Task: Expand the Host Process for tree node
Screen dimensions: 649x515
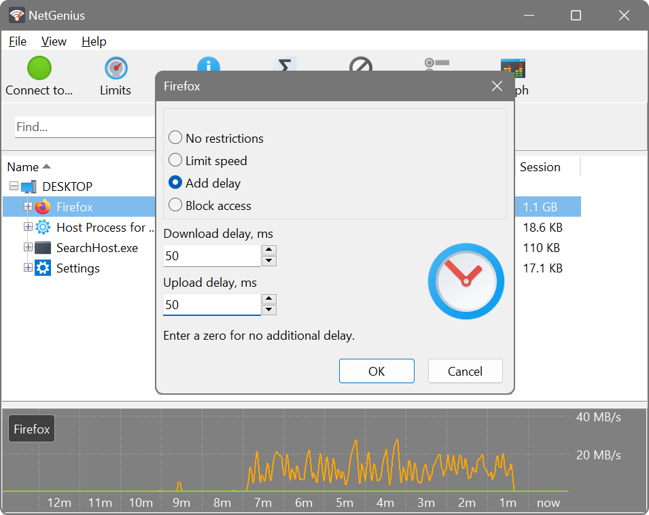Action: pyautogui.click(x=28, y=227)
